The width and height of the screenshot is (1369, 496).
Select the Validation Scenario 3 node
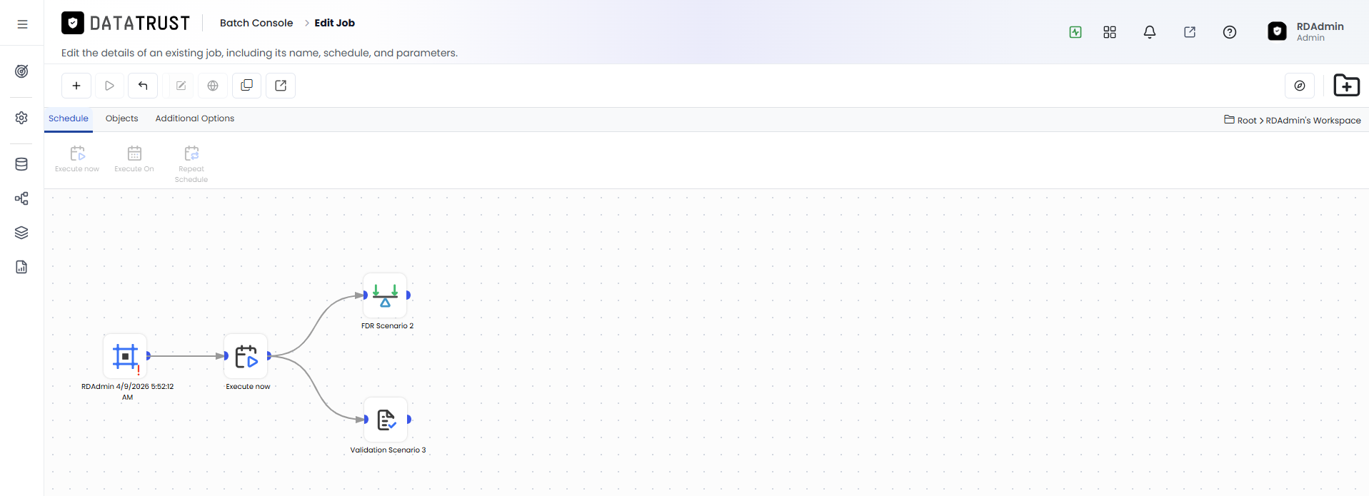(x=386, y=419)
